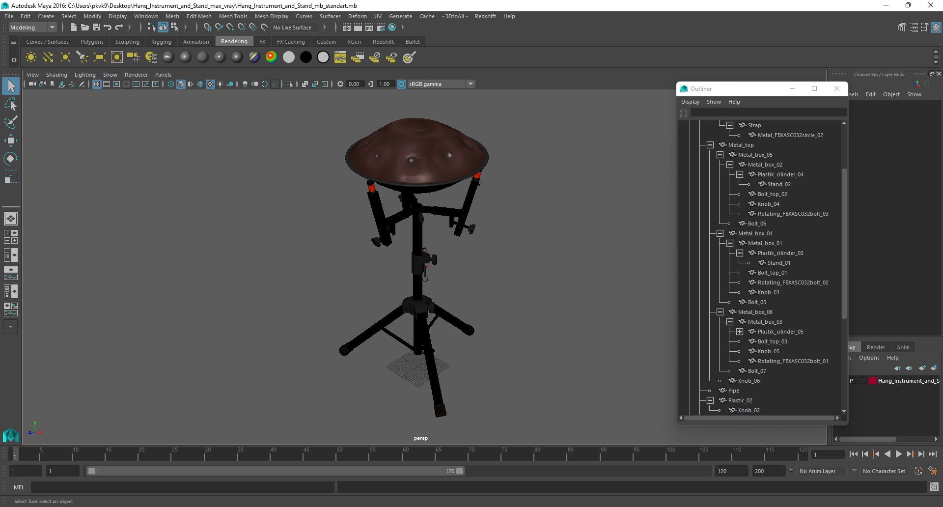Switch to the Render layer tab
This screenshot has width=943, height=507.
(876, 347)
